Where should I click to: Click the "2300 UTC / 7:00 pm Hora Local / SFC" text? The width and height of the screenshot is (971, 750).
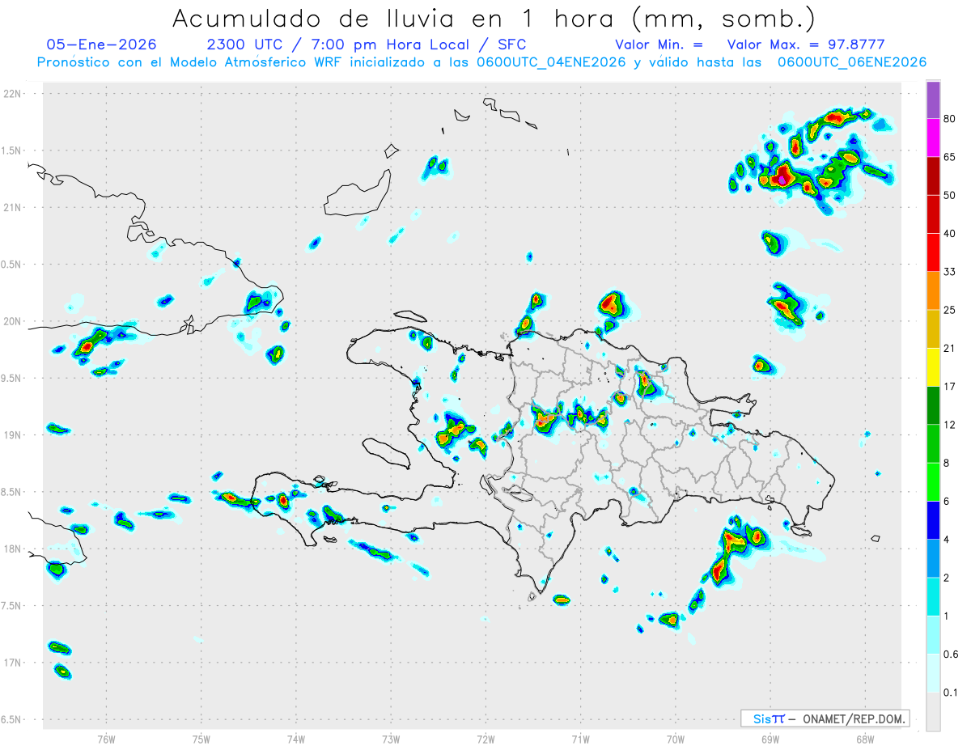click(x=367, y=44)
